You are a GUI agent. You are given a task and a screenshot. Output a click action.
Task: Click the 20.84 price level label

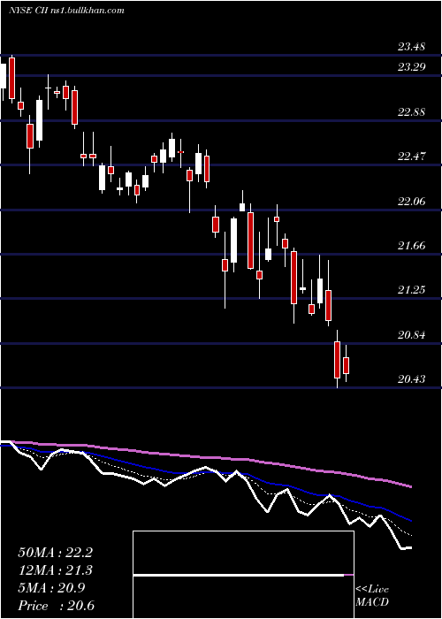click(411, 335)
